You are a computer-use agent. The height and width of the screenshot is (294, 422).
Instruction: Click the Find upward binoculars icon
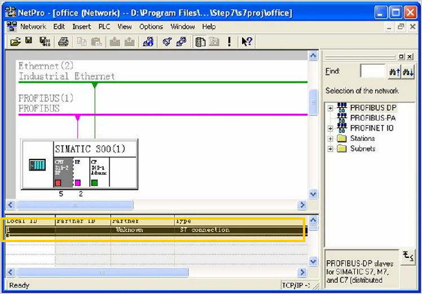coord(394,72)
